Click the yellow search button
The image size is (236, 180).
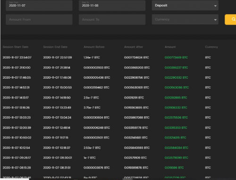pos(230,19)
